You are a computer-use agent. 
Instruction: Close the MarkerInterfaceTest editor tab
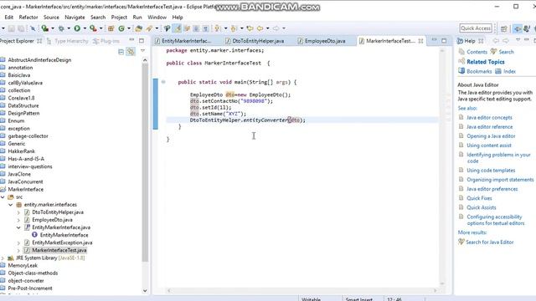[x=420, y=41]
